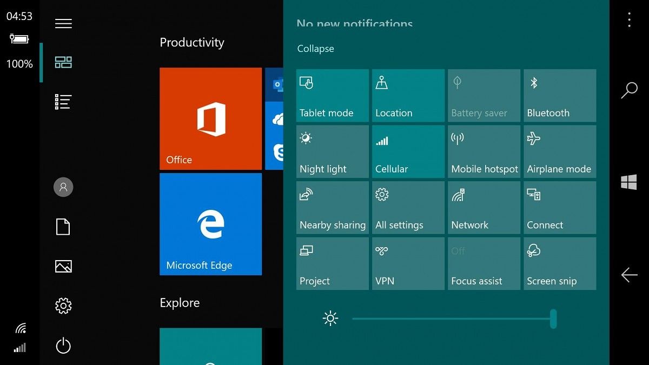Open the Documents icon in the sidebar
Viewport: 649px width, 365px height.
pos(63,227)
